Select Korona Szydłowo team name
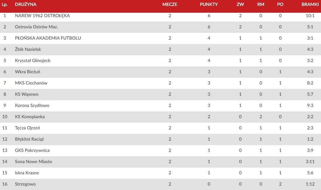The width and height of the screenshot is (321, 190). (32, 105)
